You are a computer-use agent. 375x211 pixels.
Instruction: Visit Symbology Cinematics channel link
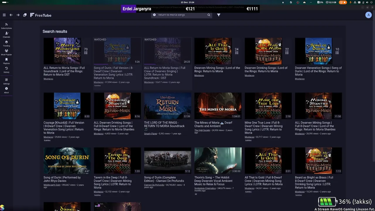coord(205,188)
